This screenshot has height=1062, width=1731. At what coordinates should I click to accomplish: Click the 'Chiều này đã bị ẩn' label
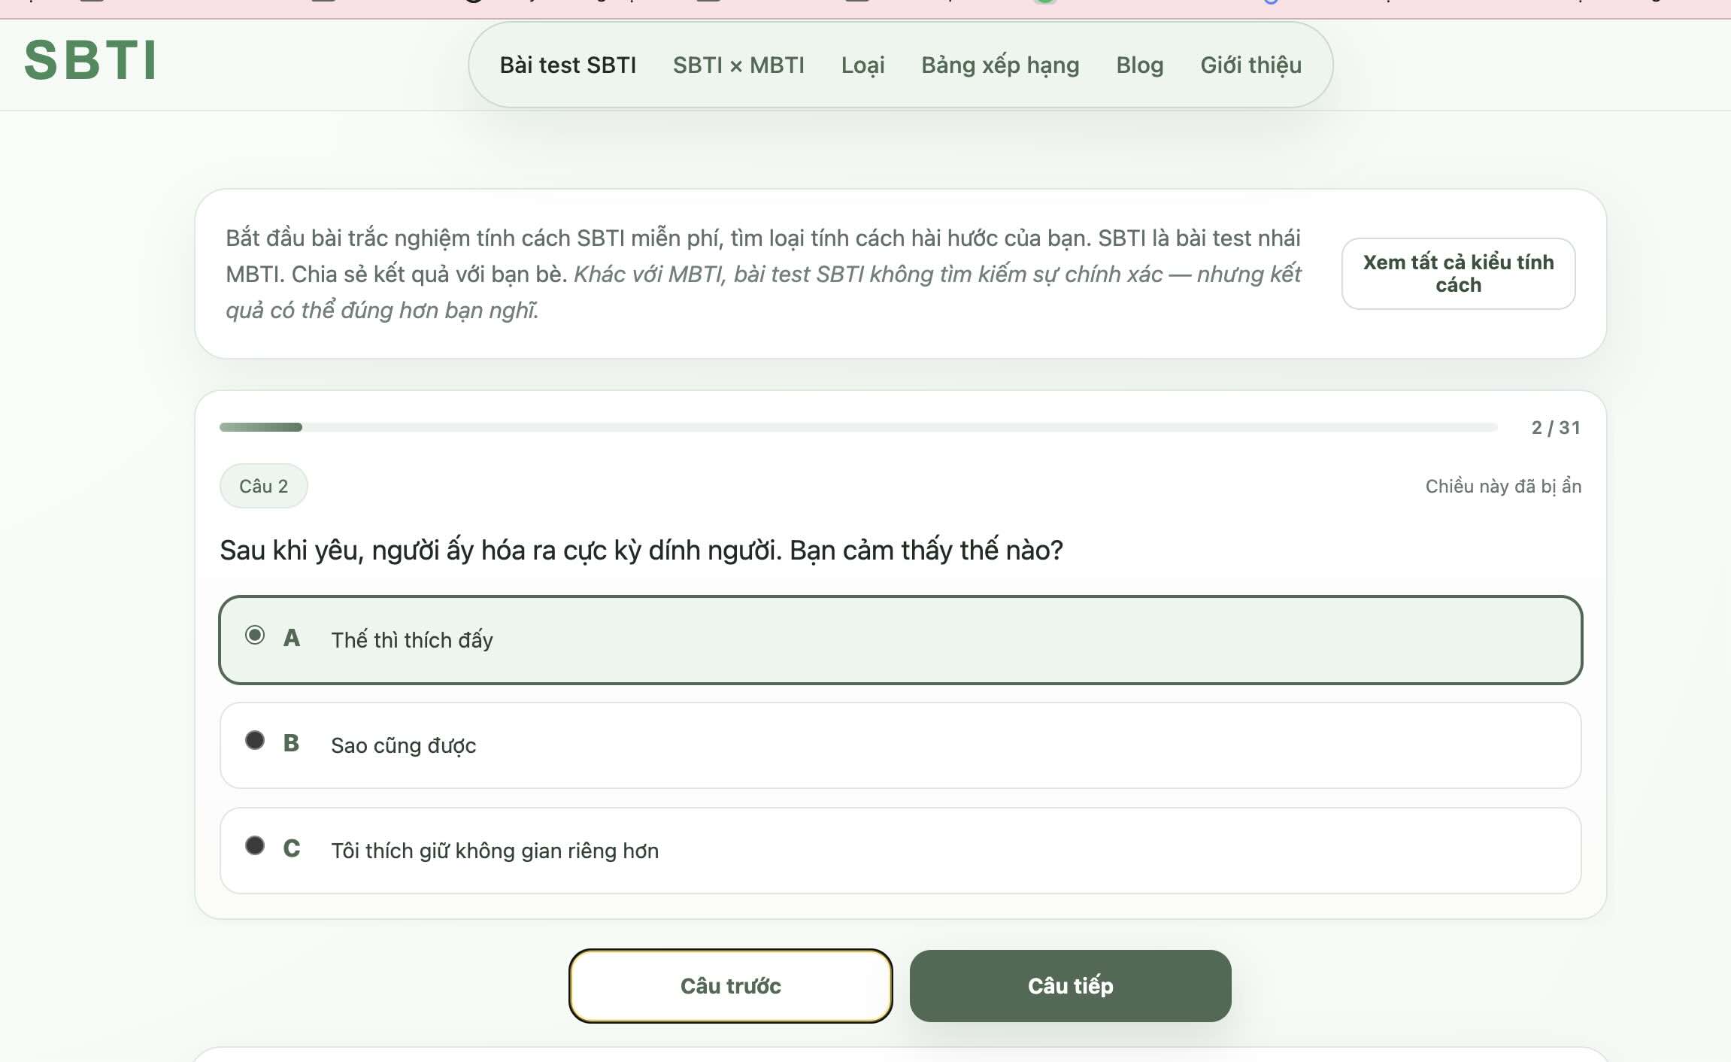click(1504, 486)
